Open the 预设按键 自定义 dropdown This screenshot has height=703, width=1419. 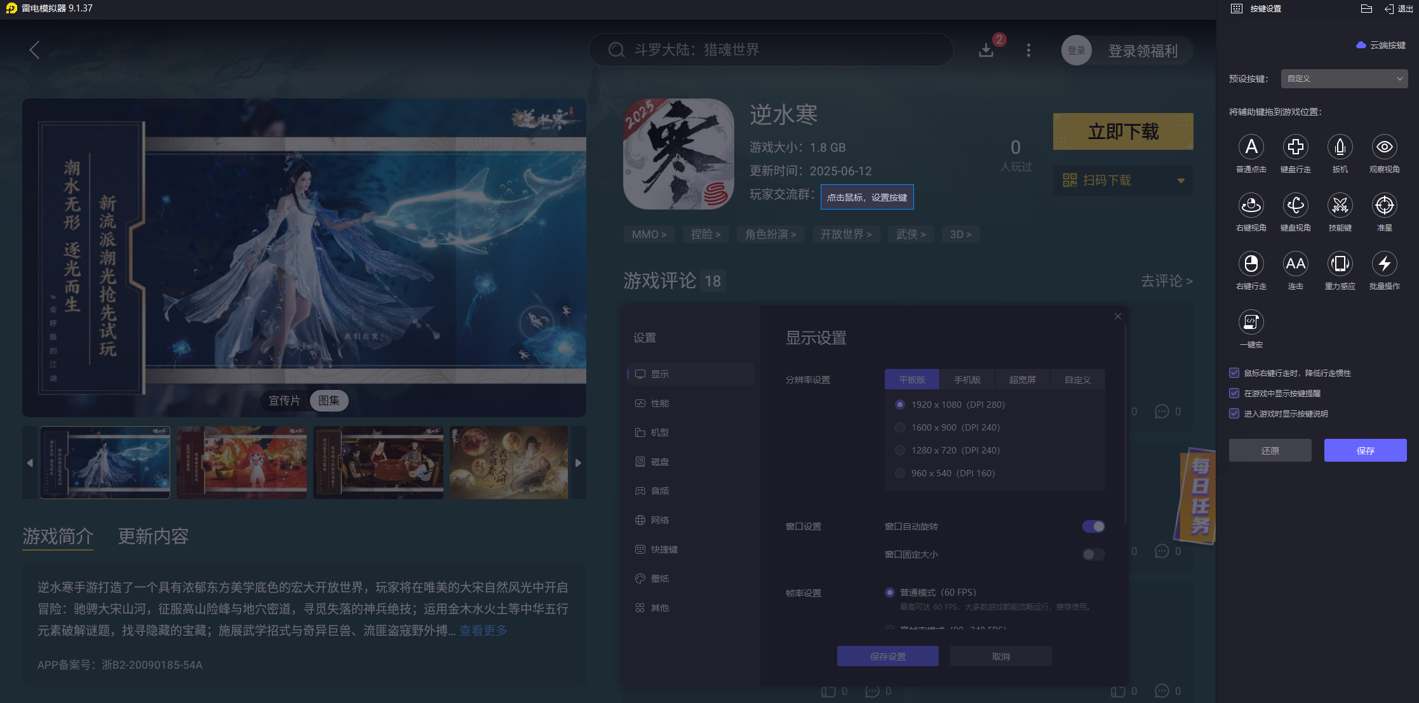pos(1344,79)
